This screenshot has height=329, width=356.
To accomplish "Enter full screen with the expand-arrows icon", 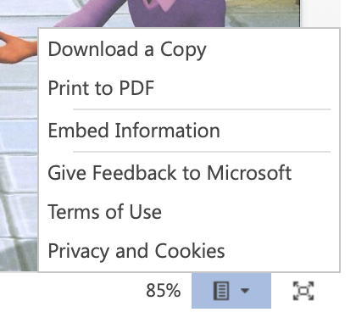I will [x=303, y=291].
